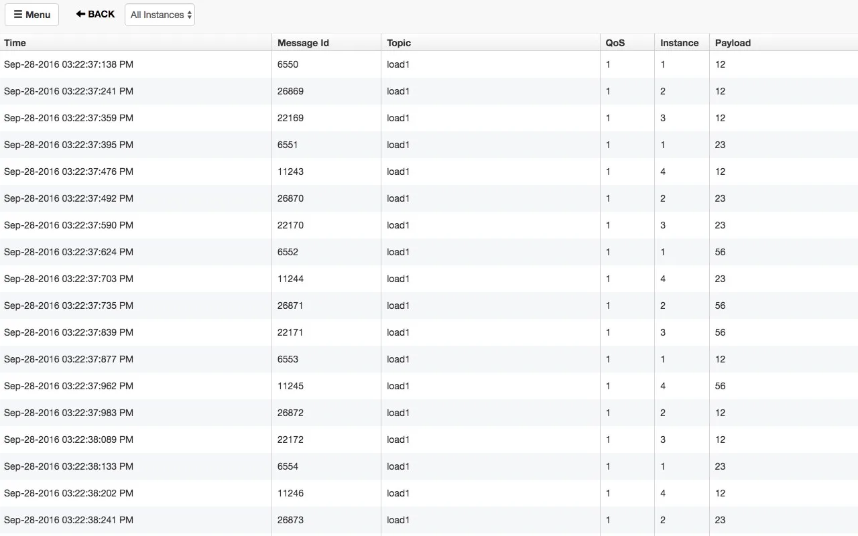Click timestamp 03:22:38:133 PM

coord(68,466)
